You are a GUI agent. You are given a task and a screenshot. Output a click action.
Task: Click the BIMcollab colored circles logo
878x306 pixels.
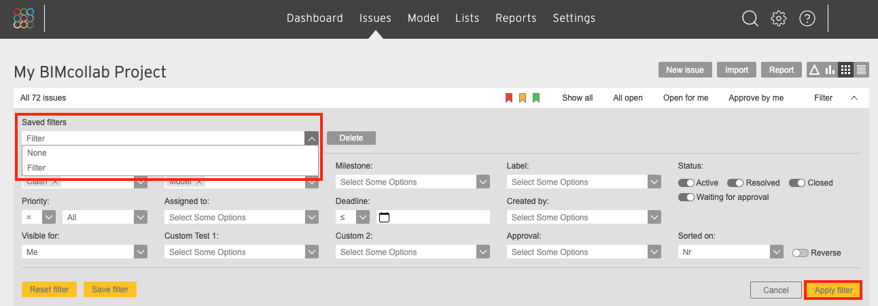[x=24, y=18]
